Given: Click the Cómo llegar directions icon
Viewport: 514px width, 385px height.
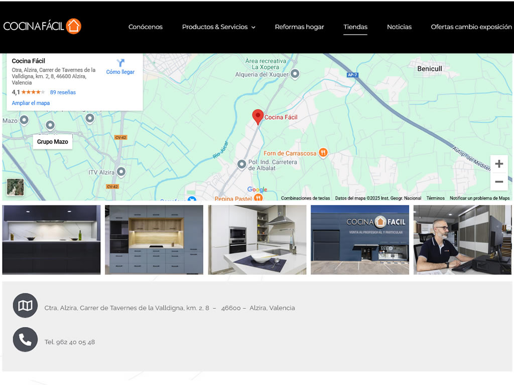Looking at the screenshot, I should pyautogui.click(x=120, y=63).
